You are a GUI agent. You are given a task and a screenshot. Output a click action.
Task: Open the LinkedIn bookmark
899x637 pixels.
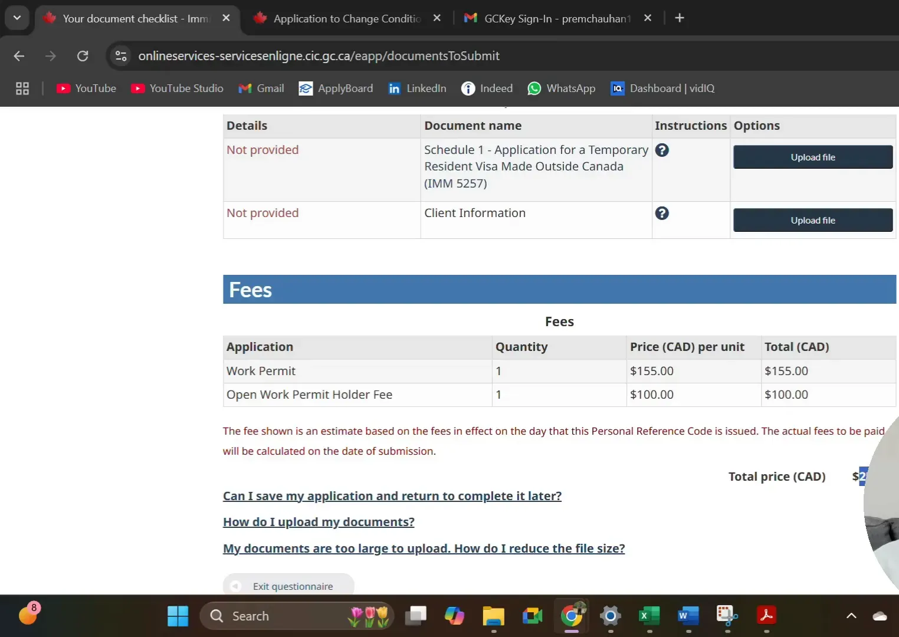pos(417,88)
